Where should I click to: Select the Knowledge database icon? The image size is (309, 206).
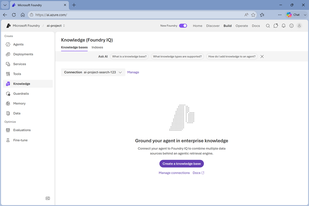(8, 84)
